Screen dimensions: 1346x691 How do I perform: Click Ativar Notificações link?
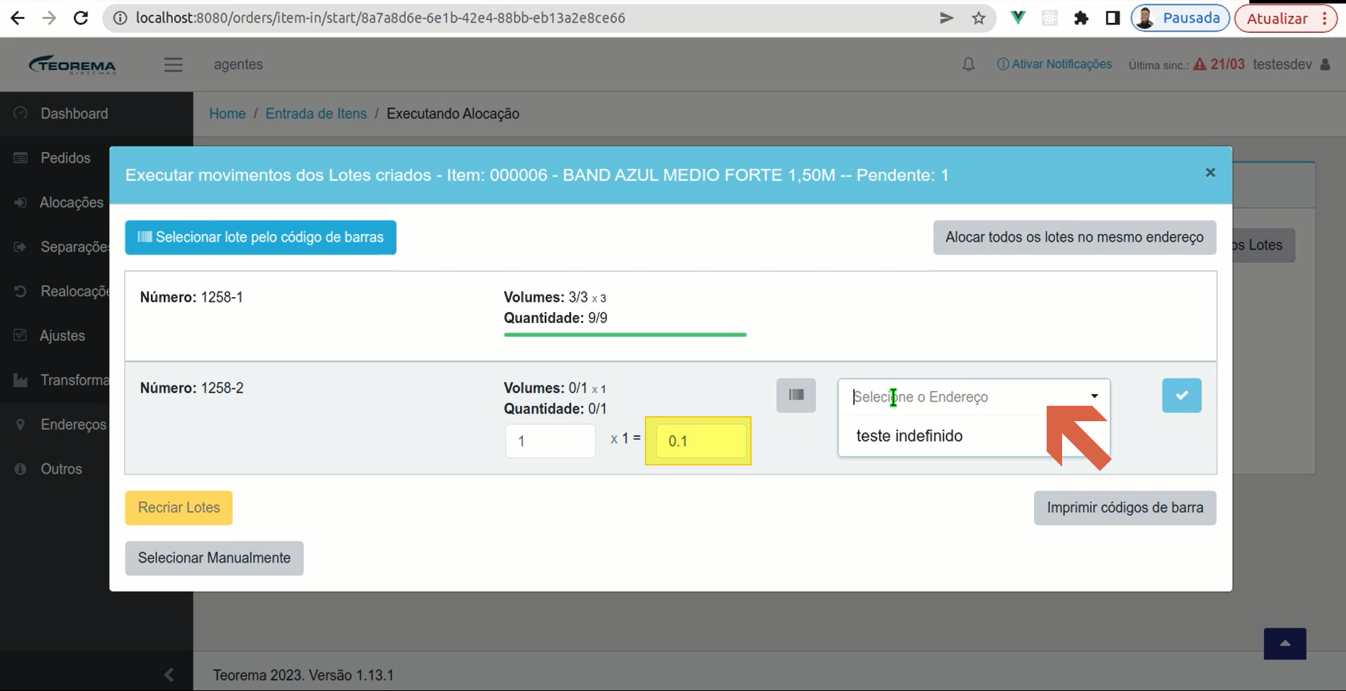[1054, 64]
